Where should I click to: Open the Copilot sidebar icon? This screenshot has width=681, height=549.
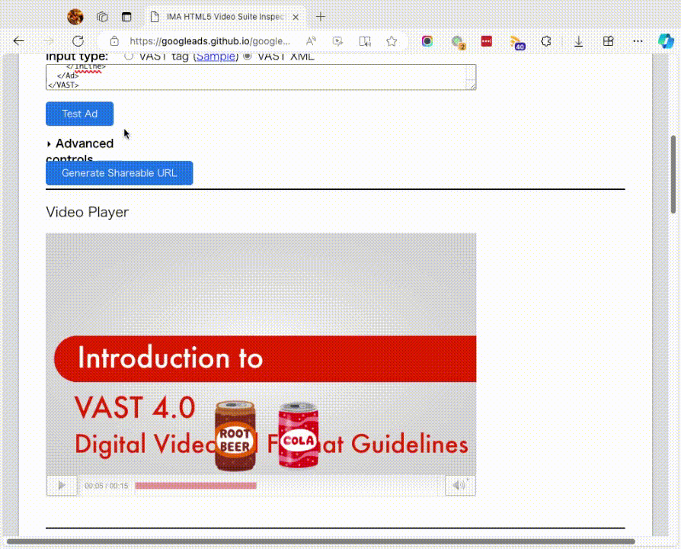[x=666, y=41]
